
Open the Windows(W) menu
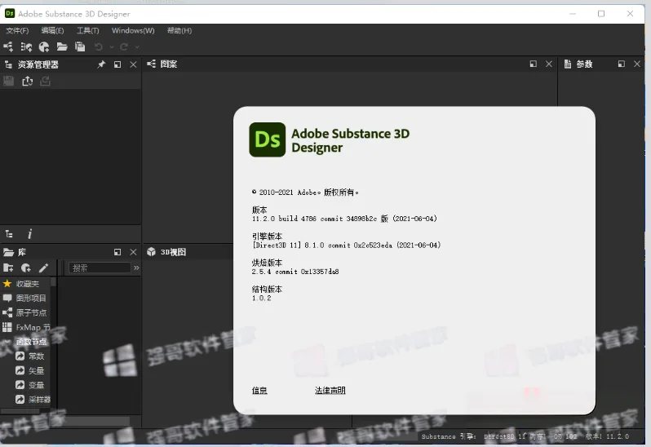click(133, 31)
